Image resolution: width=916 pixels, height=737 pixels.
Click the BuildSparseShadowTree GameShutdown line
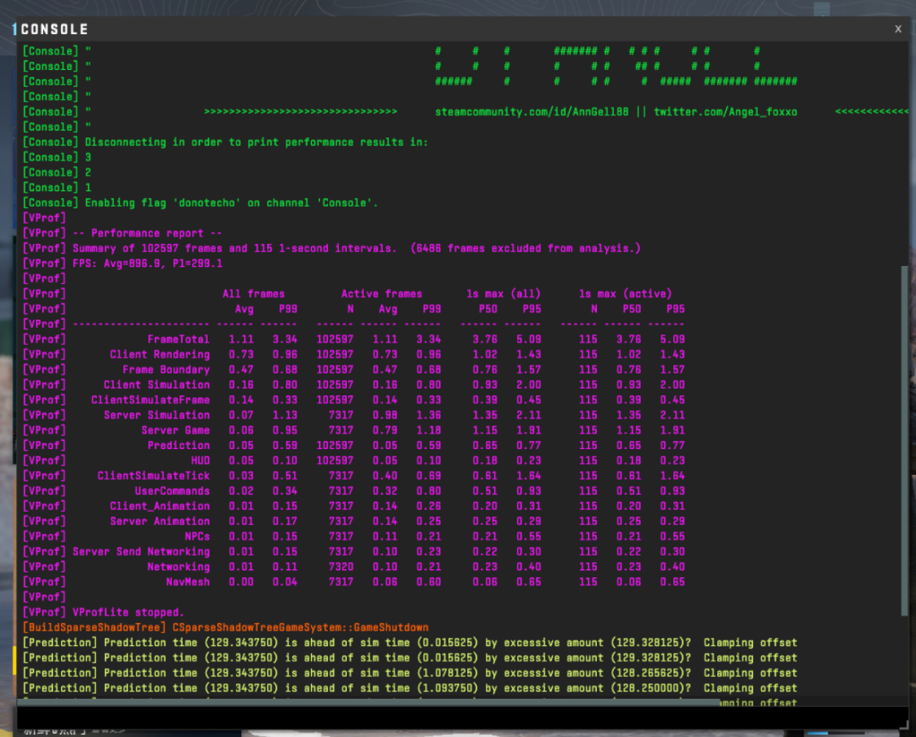click(x=226, y=627)
